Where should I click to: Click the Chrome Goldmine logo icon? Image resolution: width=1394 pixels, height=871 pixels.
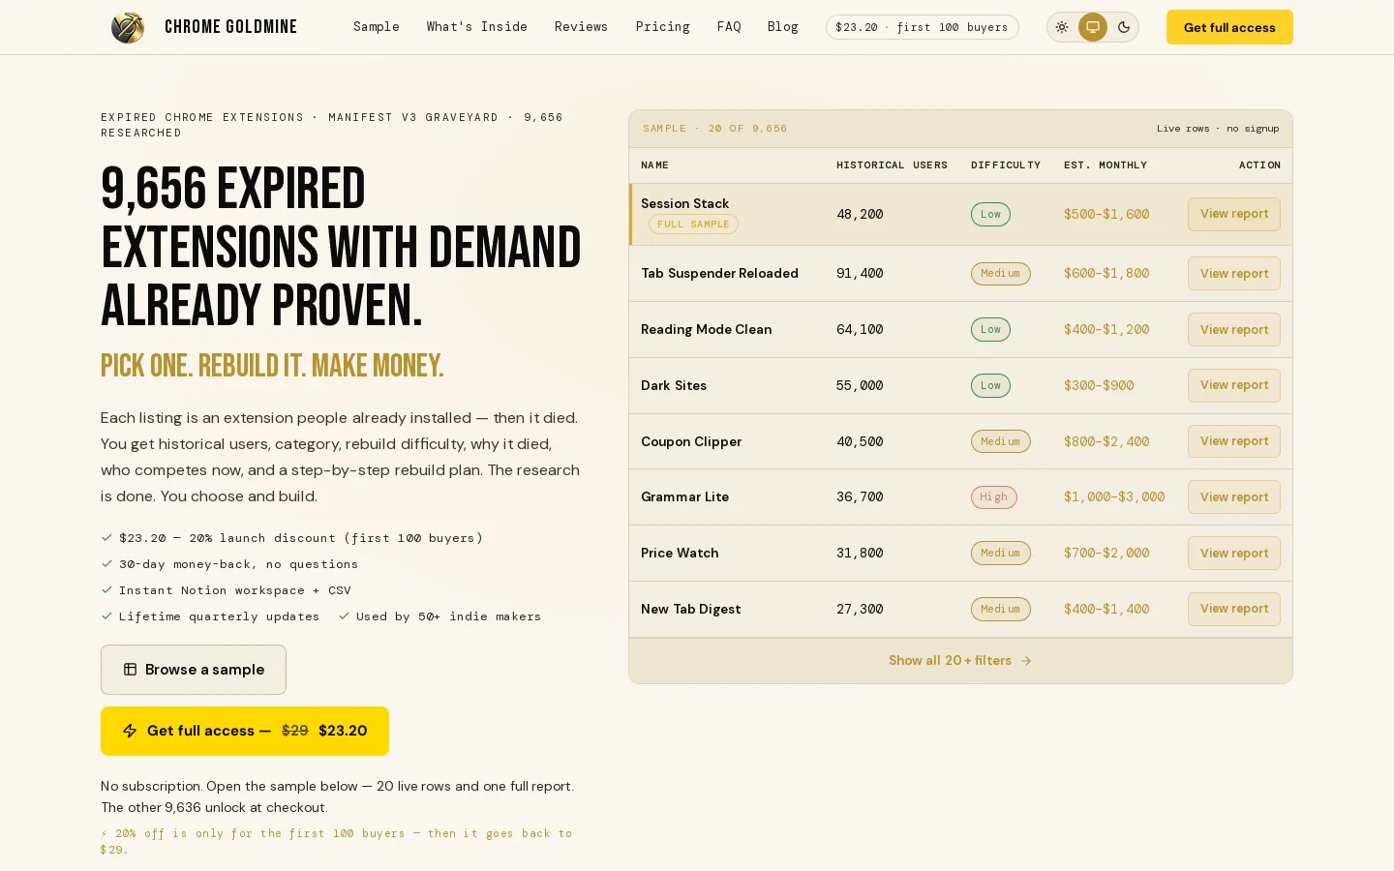pyautogui.click(x=127, y=27)
